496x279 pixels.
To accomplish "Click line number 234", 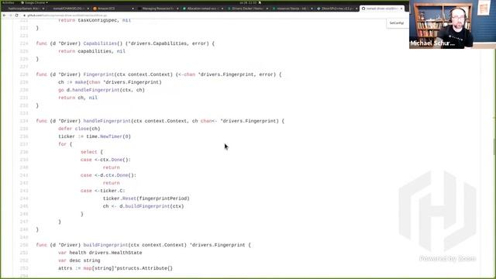I will click(x=24, y=121).
